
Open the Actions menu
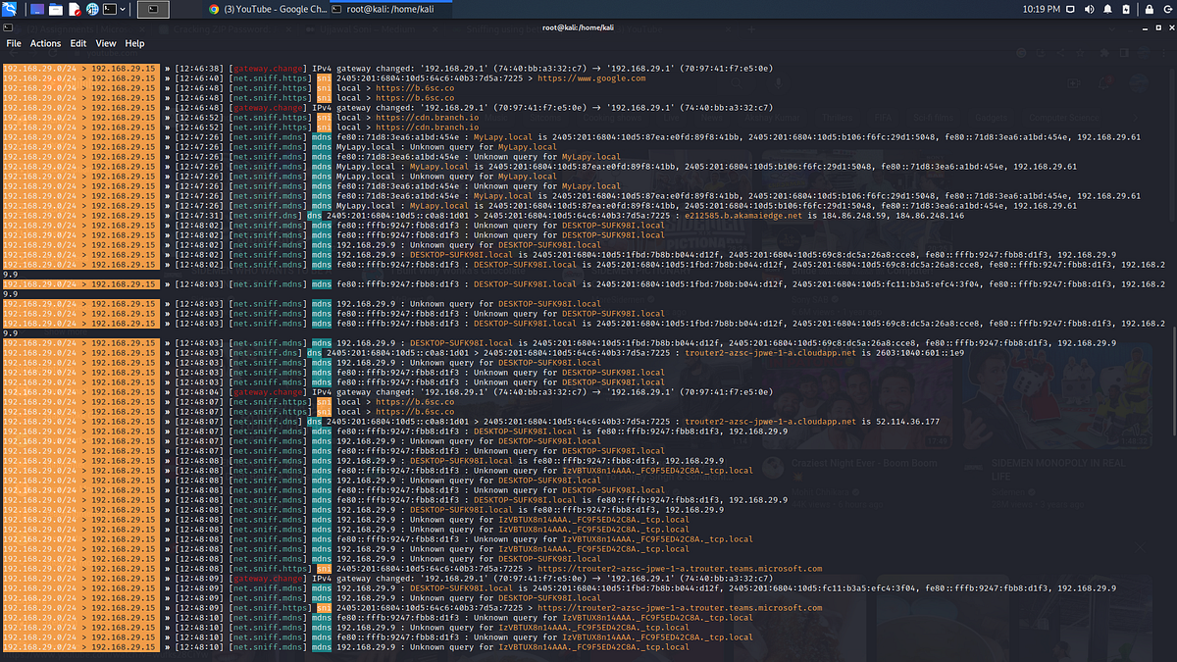(45, 43)
